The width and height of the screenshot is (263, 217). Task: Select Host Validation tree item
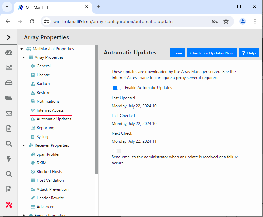coord(50,180)
